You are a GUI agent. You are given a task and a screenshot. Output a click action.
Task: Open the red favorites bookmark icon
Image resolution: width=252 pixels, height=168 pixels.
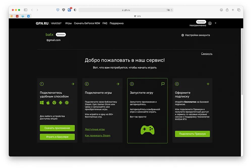pyautogui.click(x=17, y=16)
